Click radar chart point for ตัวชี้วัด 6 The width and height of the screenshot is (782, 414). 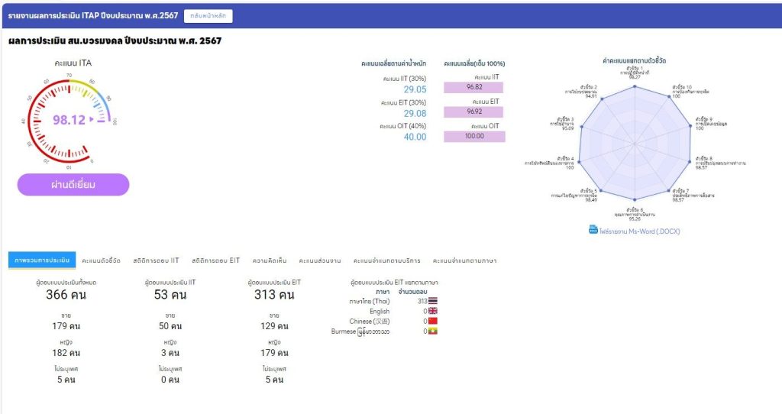634,200
